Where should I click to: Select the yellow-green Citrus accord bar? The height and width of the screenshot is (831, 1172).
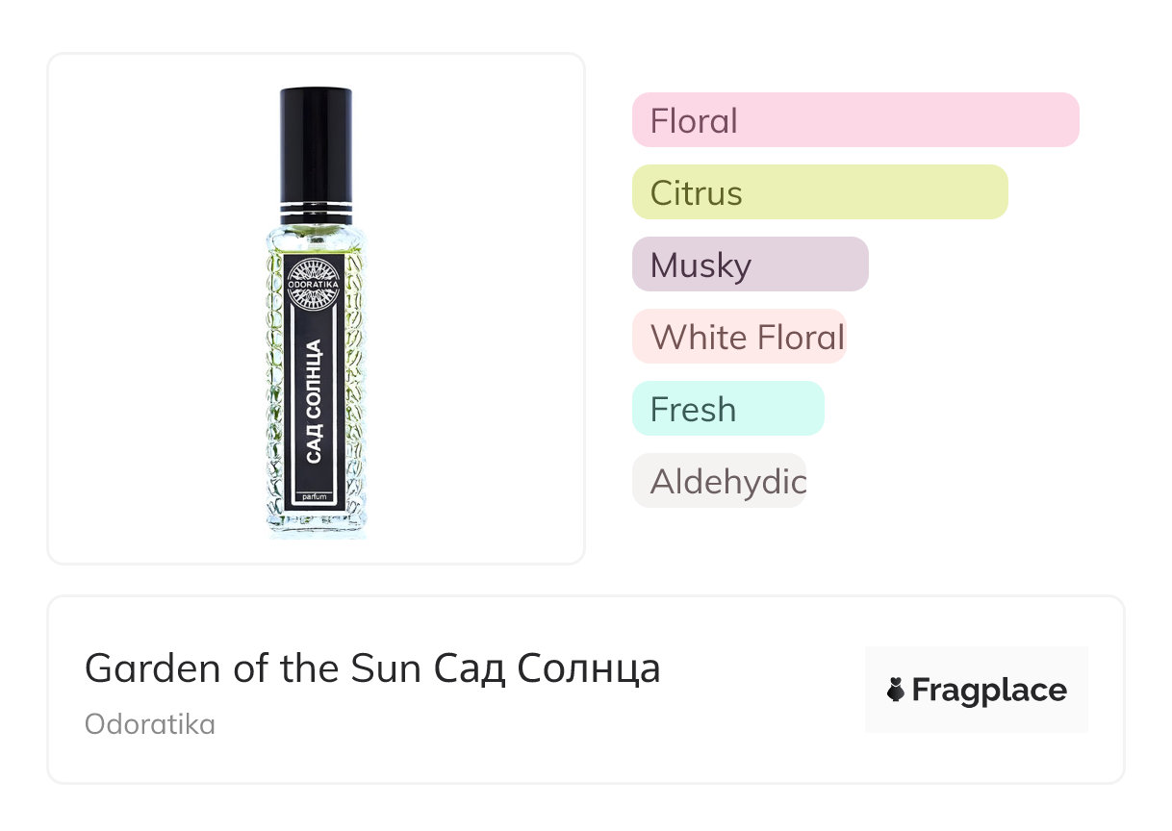pyautogui.click(x=819, y=192)
